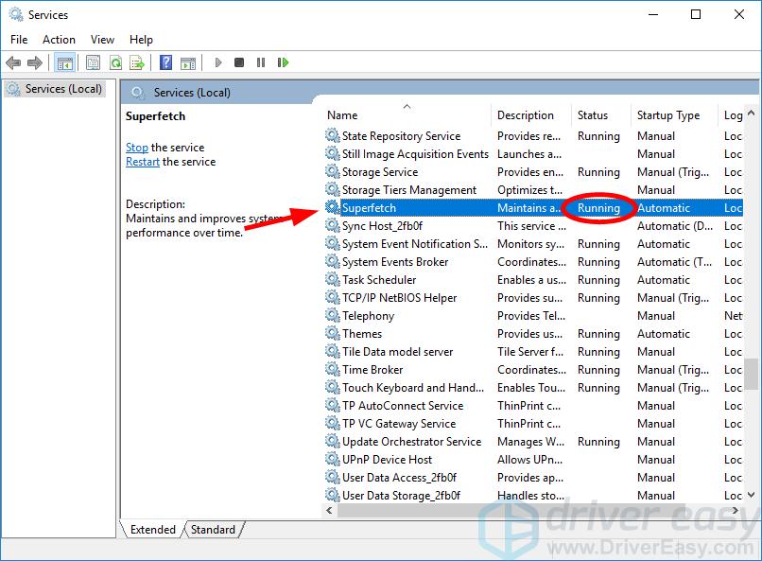Select TP VC Gateway Service row
The width and height of the screenshot is (762, 561).
[x=533, y=424]
